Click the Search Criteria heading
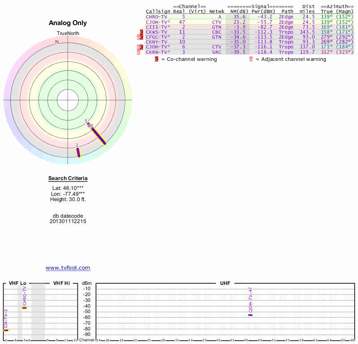Image resolution: width=358 pixels, height=344 pixels. click(x=68, y=179)
